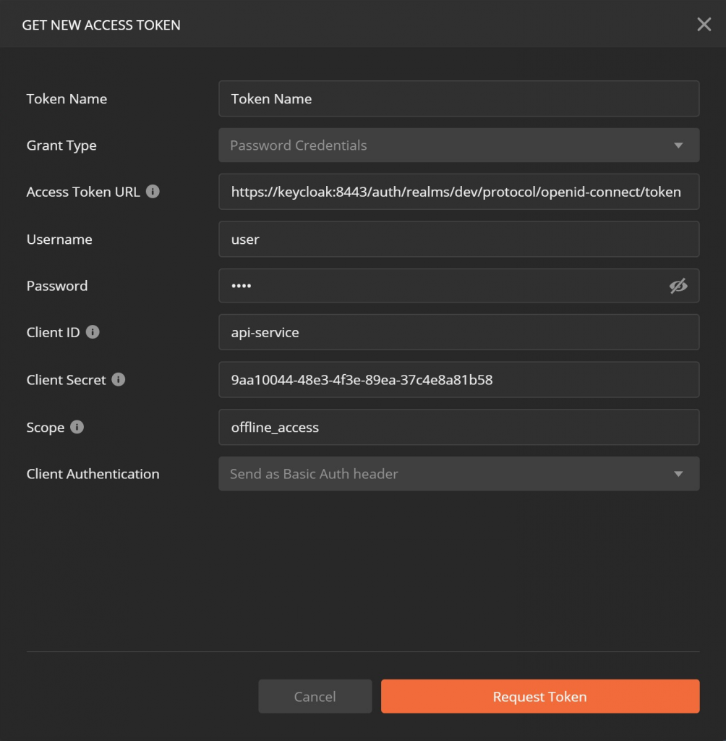Close the Get New Access Token dialog

pyautogui.click(x=704, y=25)
